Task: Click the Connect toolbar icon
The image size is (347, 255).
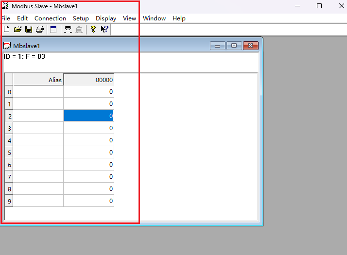Action: pos(68,30)
